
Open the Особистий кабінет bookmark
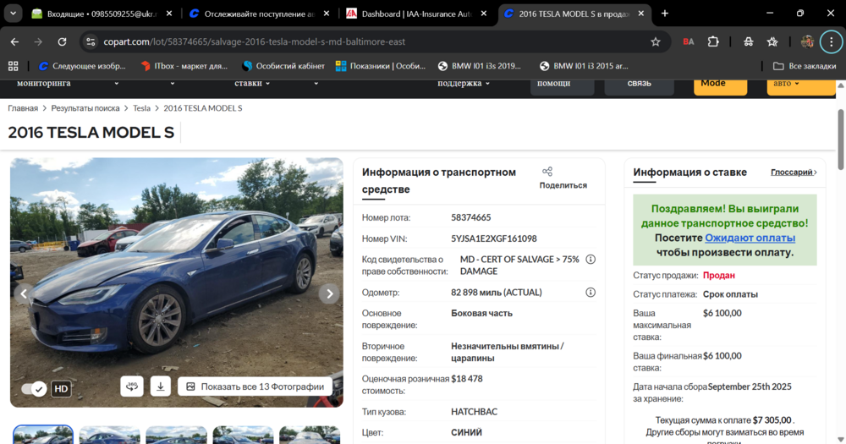point(283,66)
